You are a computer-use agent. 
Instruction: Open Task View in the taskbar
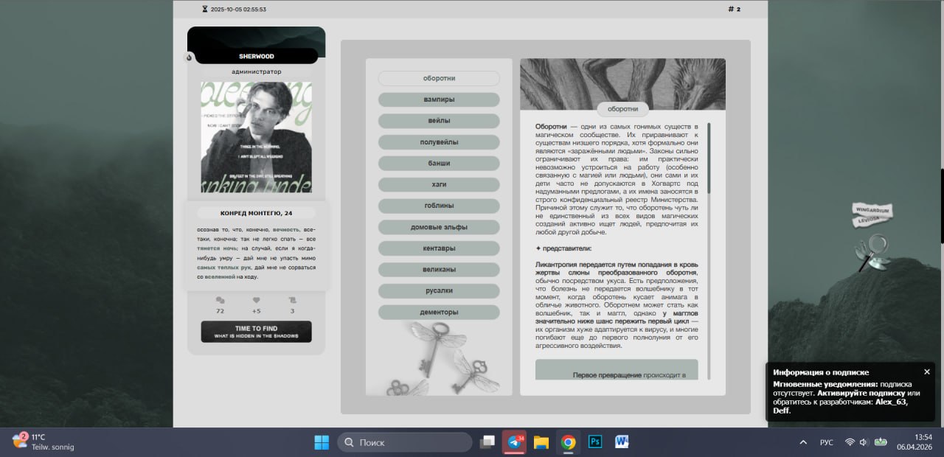[487, 442]
